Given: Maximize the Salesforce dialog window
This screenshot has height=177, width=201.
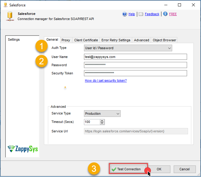Looking at the screenshot, I should (179, 5).
